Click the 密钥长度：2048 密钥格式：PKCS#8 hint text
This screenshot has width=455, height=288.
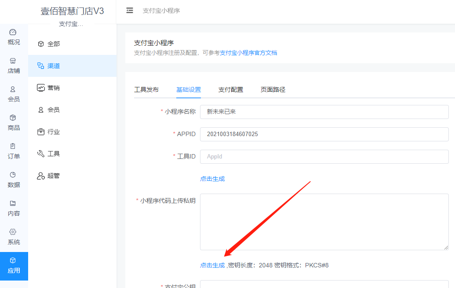278,265
